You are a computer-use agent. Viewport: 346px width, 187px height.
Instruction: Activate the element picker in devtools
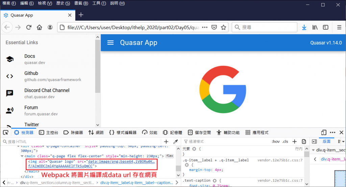click(6, 133)
